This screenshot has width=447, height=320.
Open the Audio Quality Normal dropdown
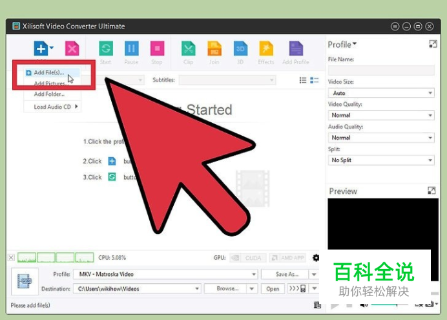tap(381, 138)
